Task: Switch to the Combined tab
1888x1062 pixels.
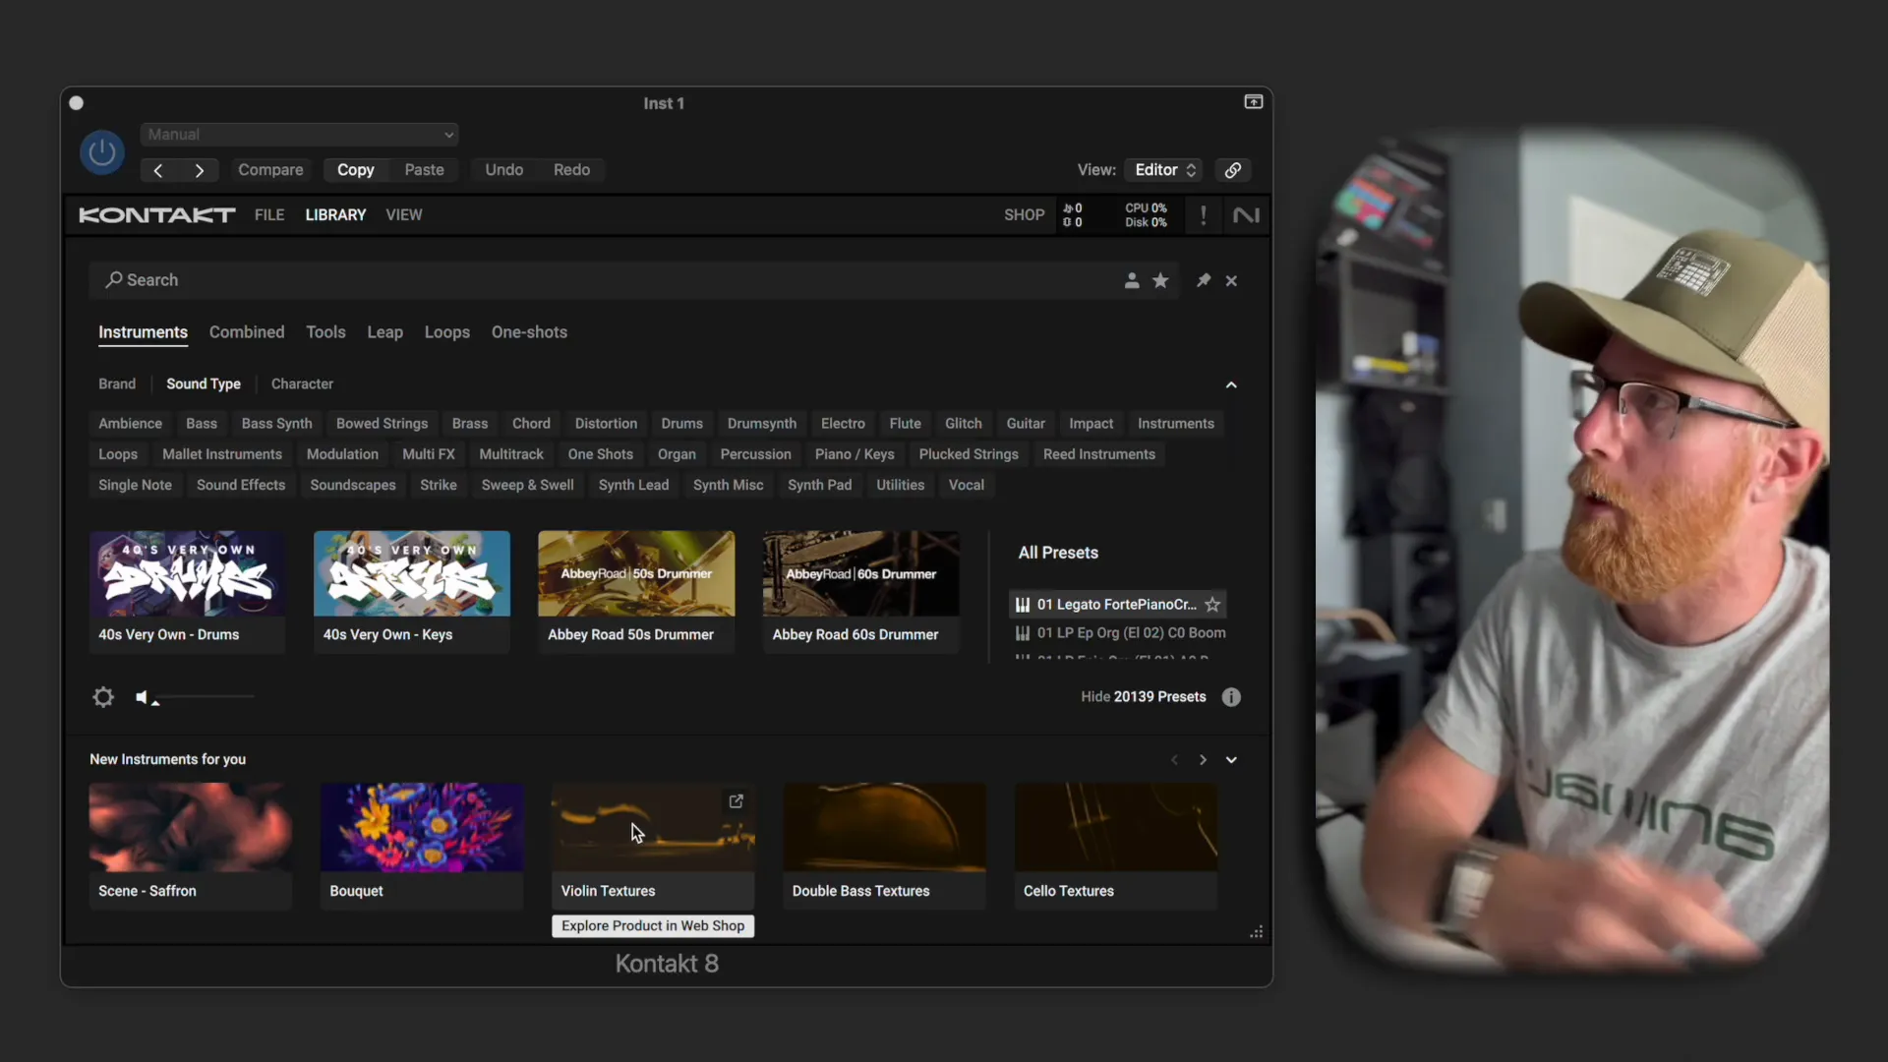Action: pyautogui.click(x=247, y=332)
